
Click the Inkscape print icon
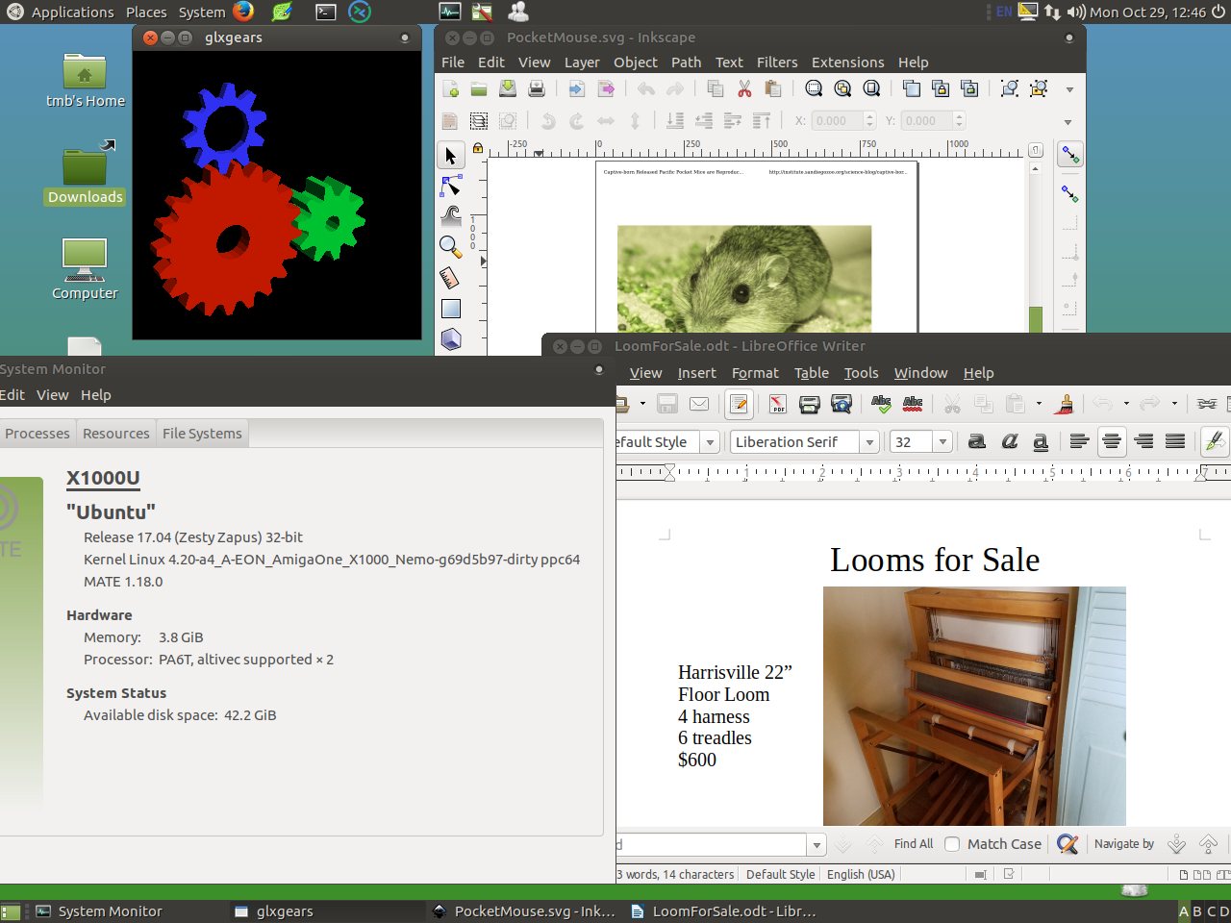point(537,89)
